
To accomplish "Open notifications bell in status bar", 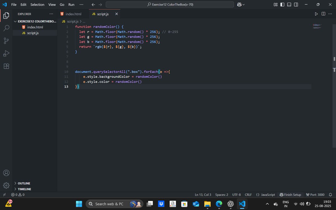I will (x=330, y=195).
